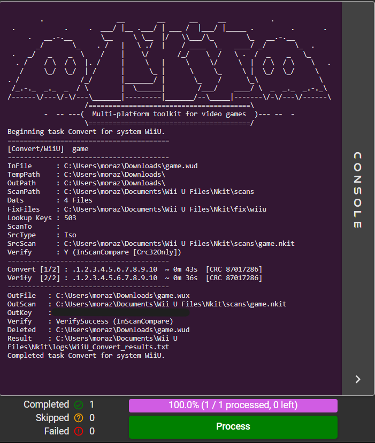Click the red Failed exclamation icon
375x443 pixels.
[x=79, y=431]
